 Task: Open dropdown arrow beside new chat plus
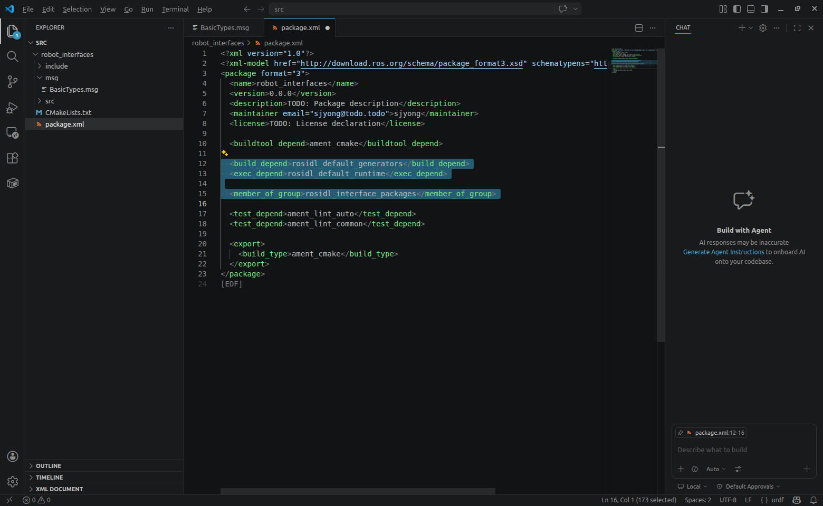click(x=751, y=28)
